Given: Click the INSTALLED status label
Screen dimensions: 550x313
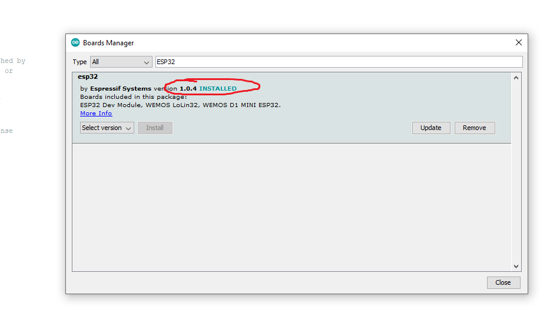Looking at the screenshot, I should coord(218,89).
